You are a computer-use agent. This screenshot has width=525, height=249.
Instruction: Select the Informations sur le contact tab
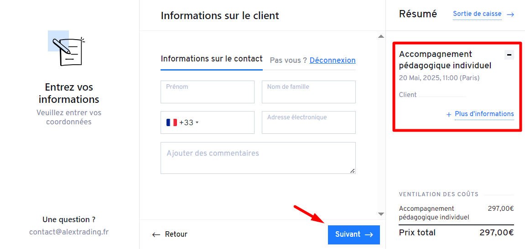tap(212, 59)
